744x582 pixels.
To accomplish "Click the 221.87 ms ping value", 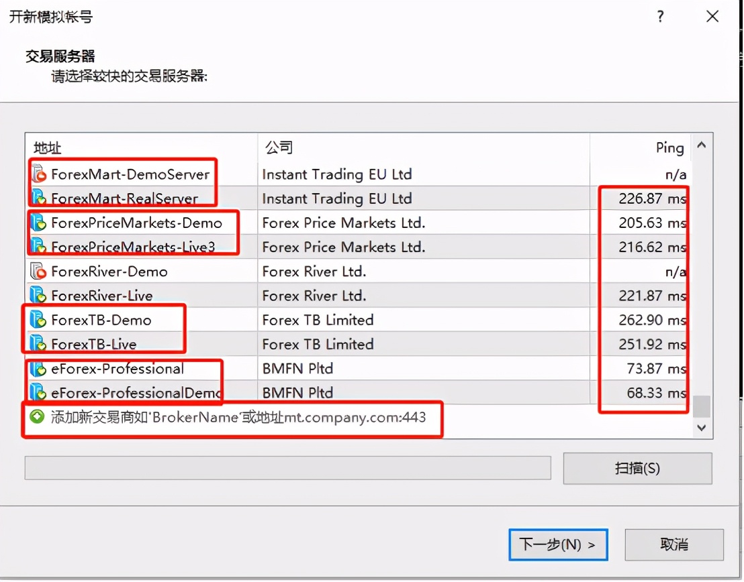I will point(653,296).
